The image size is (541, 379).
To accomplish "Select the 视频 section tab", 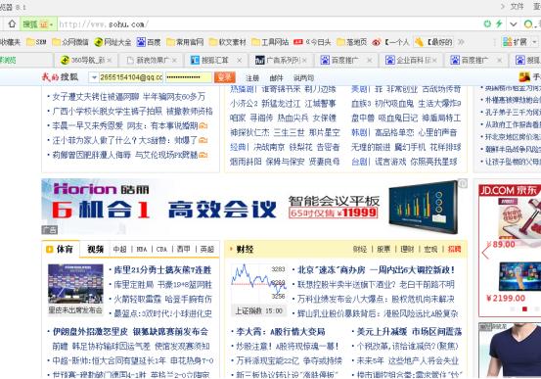I will click(x=95, y=249).
